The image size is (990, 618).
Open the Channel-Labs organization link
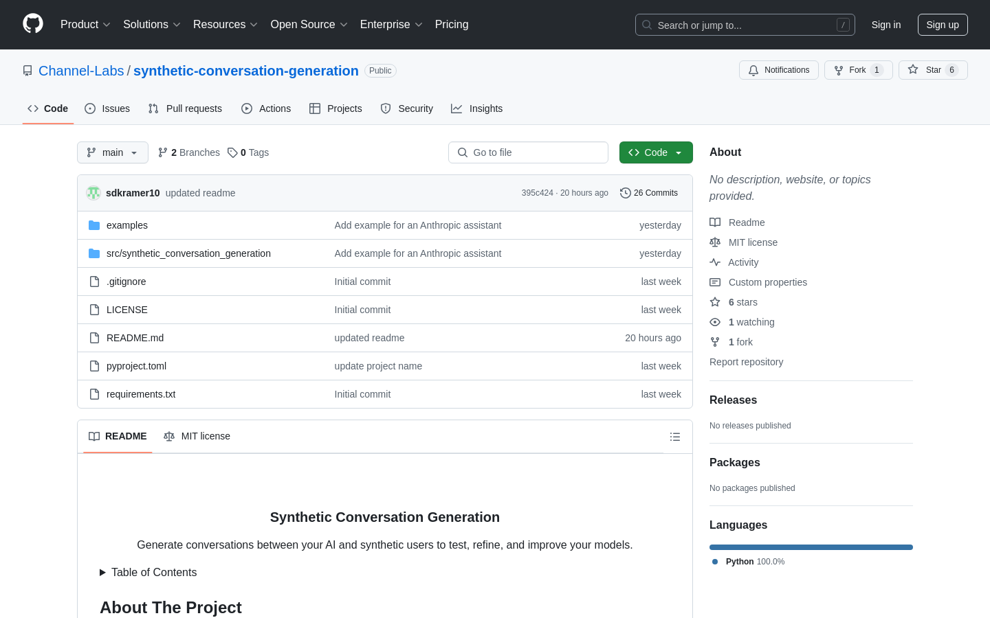click(x=81, y=71)
